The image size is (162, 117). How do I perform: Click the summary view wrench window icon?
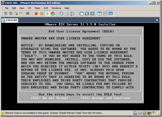[x=100, y=14]
